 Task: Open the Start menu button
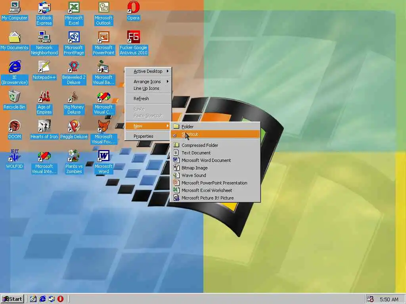pyautogui.click(x=12, y=299)
